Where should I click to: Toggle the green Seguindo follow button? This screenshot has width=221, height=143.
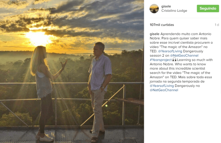point(208,8)
